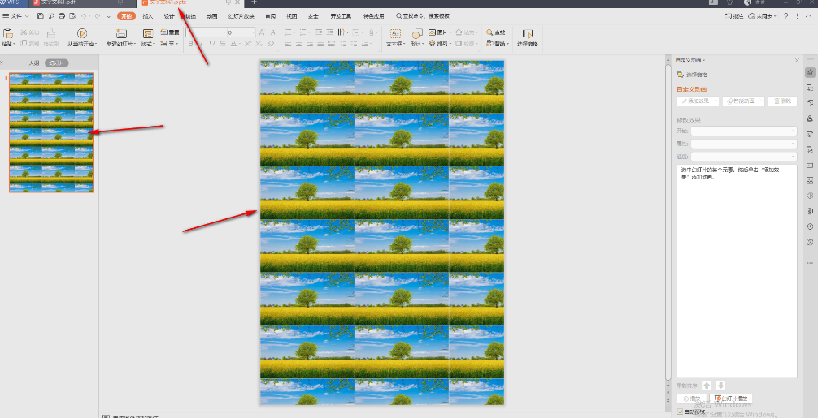Click the 播放 preview button
This screenshot has width=818, height=418.
(x=693, y=399)
